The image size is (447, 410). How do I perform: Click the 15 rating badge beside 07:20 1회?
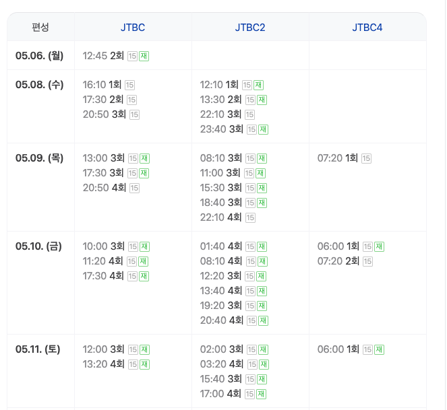coord(366,159)
